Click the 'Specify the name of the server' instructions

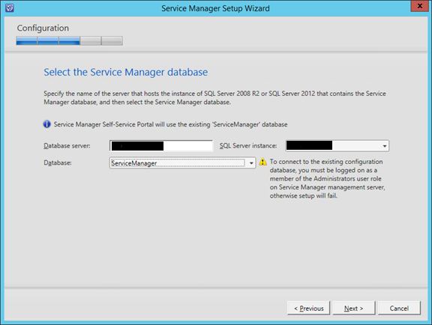click(x=214, y=97)
